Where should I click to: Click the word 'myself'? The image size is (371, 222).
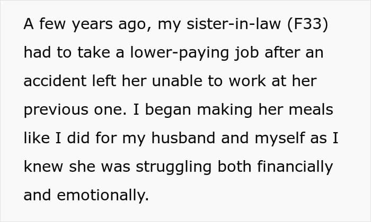(280, 138)
